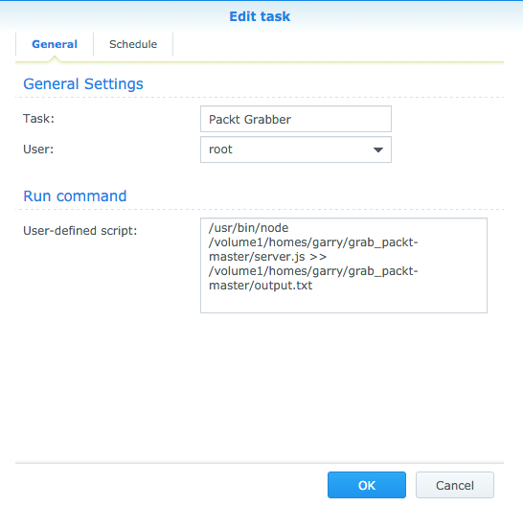Open the User dropdown showing root

tap(296, 149)
